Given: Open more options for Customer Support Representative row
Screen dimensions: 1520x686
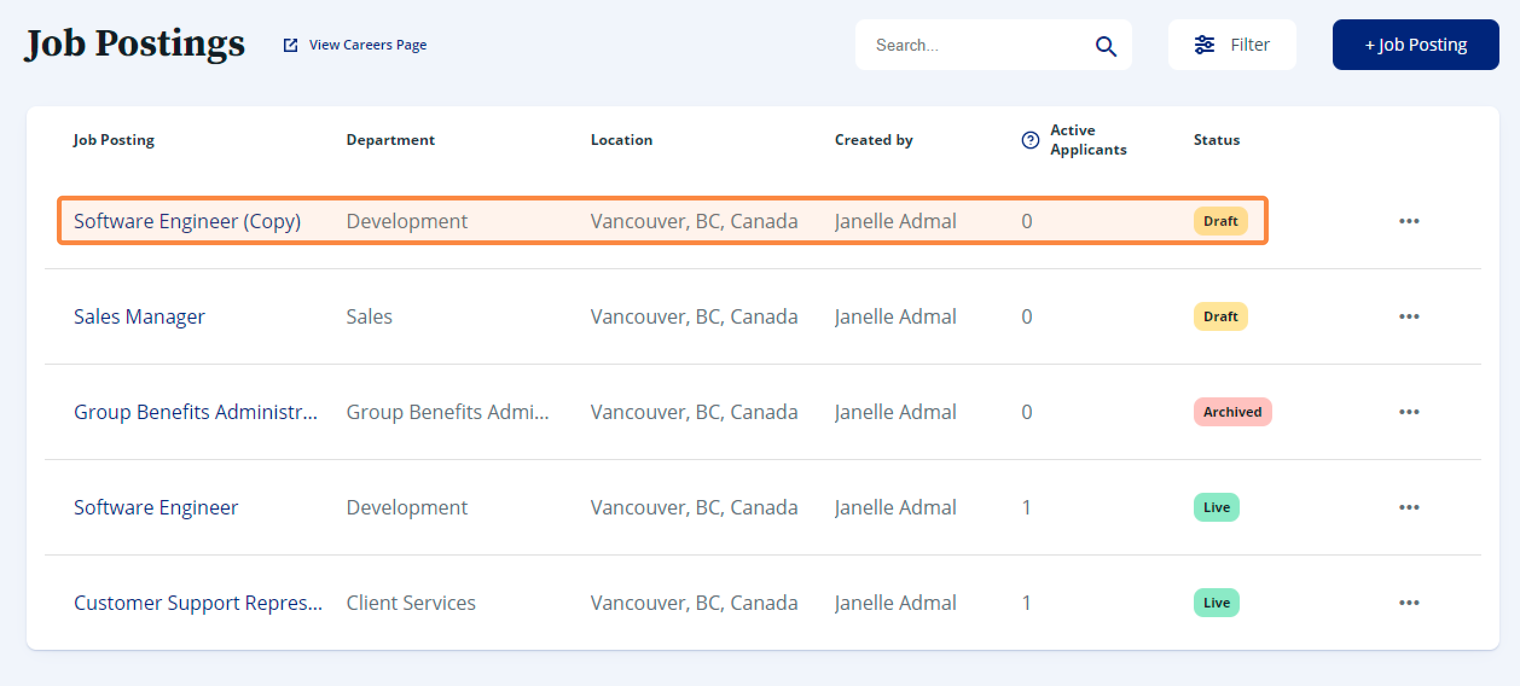Looking at the screenshot, I should point(1409,603).
